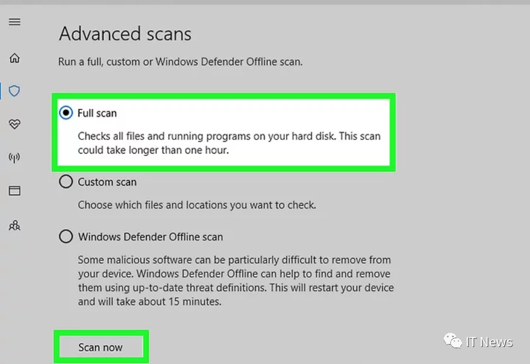Click the Custom scan description text
530x364 pixels.
(197, 205)
